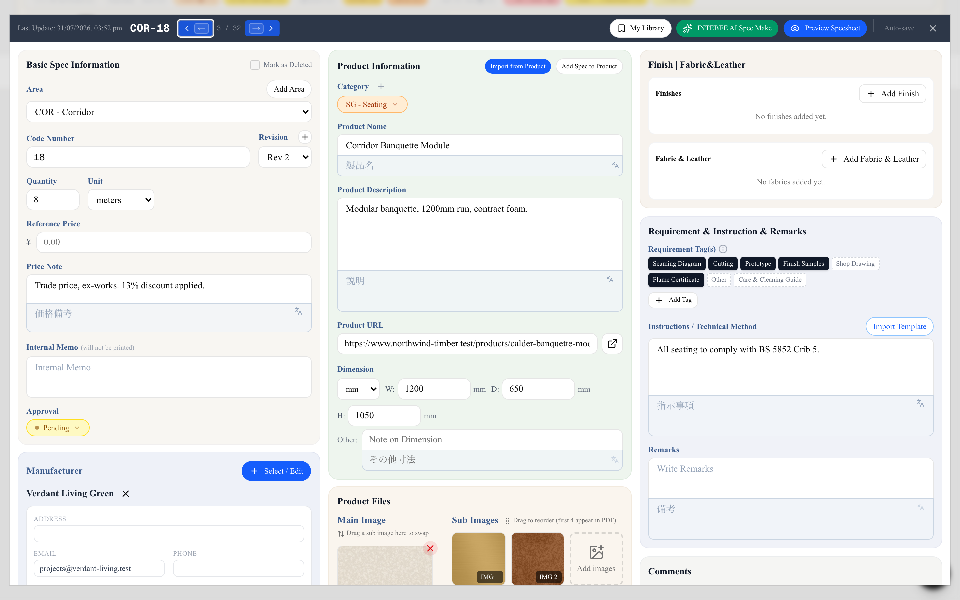Remove main image with red X icon
This screenshot has width=960, height=600.
point(430,548)
